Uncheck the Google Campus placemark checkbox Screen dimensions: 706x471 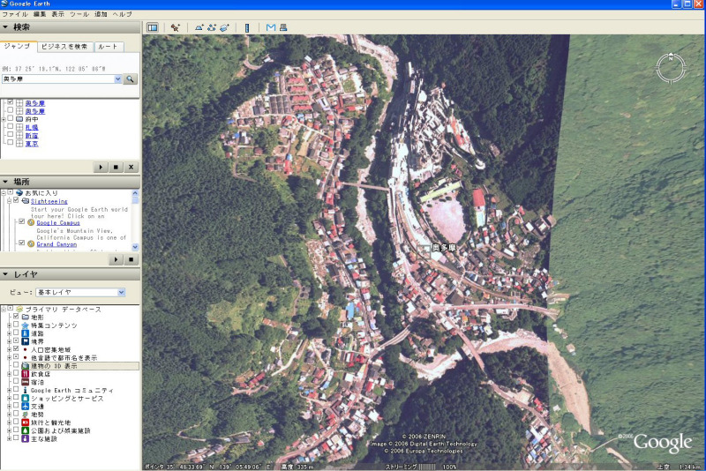point(21,221)
